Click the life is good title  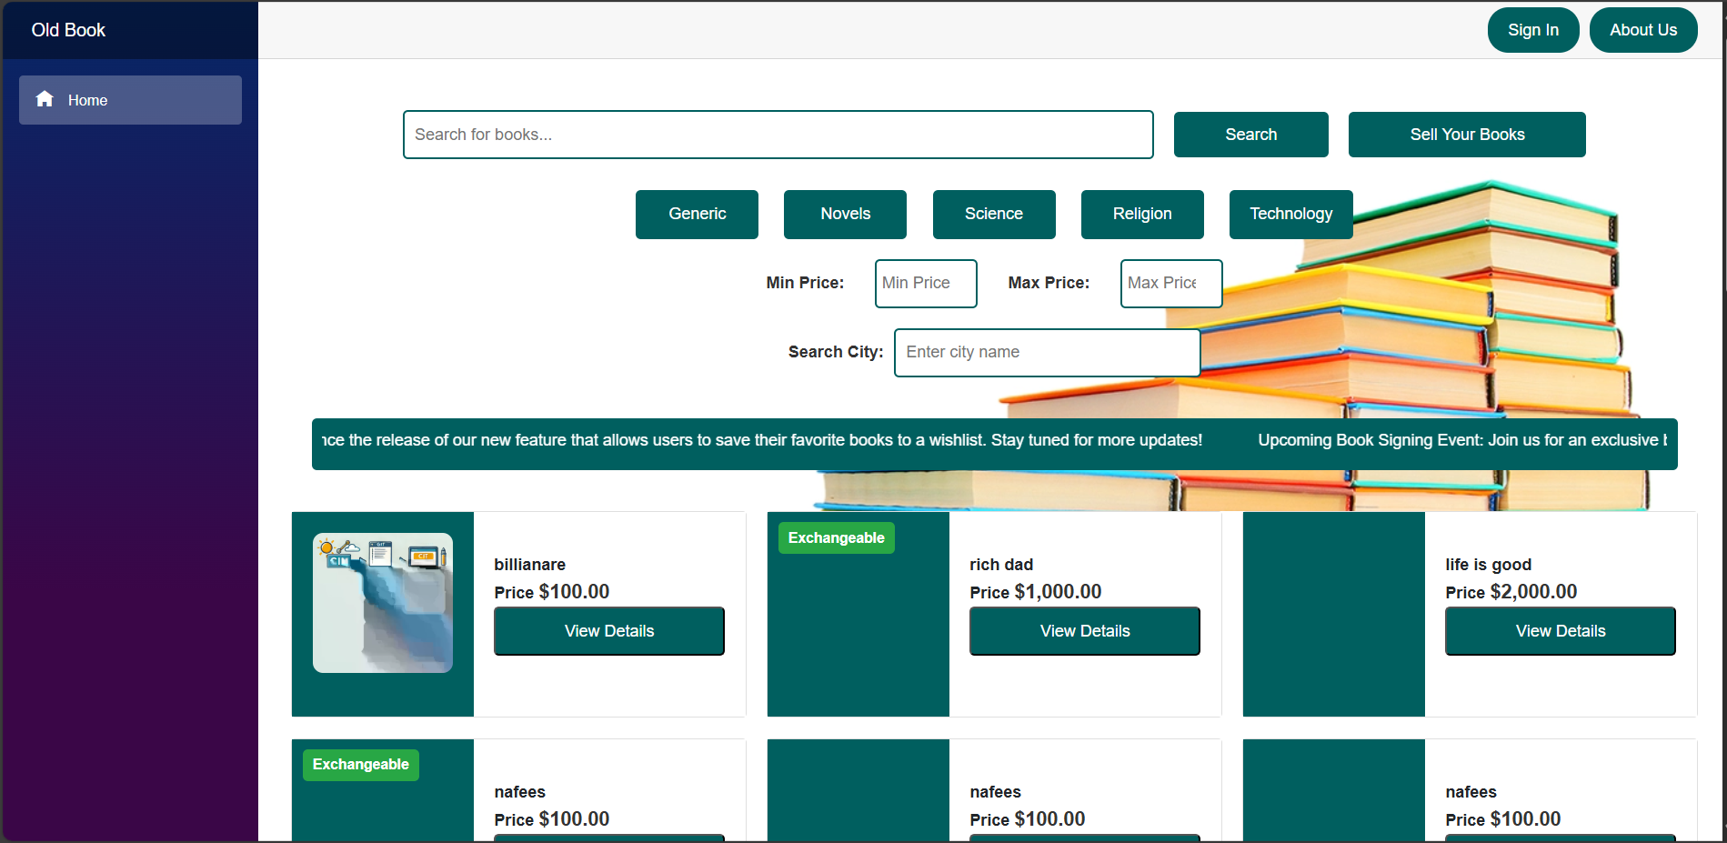click(1489, 565)
